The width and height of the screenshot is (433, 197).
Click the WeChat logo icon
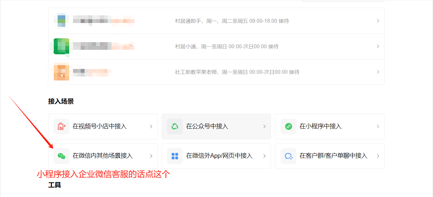click(x=61, y=156)
